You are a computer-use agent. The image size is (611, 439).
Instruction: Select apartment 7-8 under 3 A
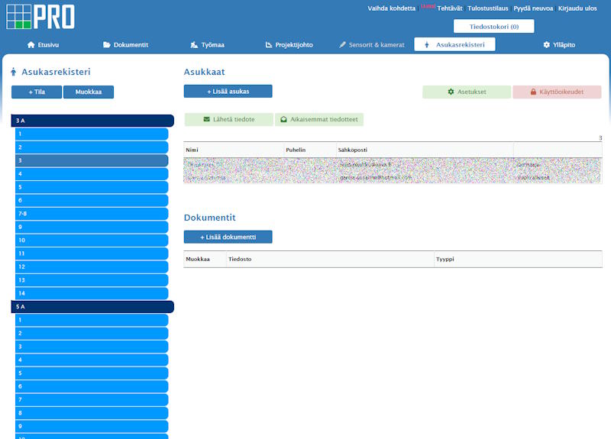click(91, 214)
